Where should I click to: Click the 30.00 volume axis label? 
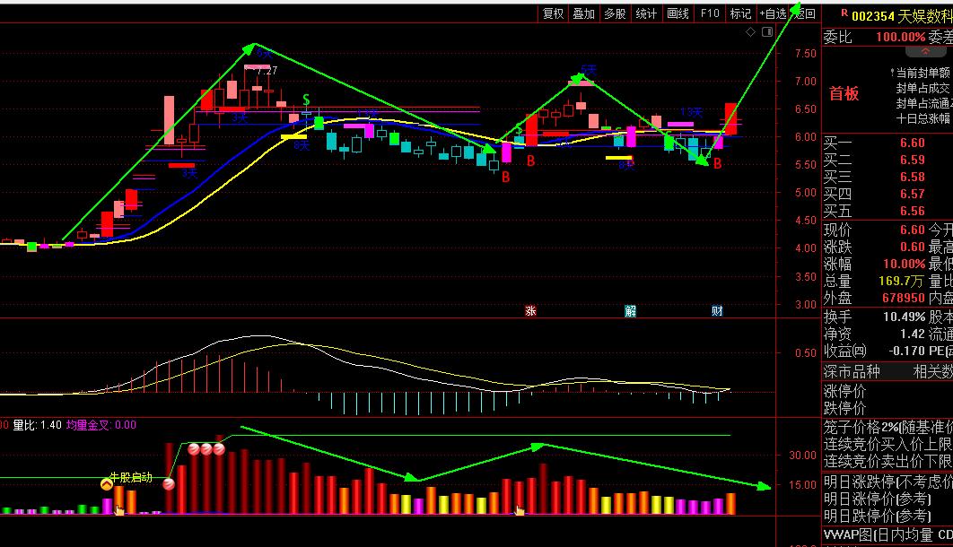tap(803, 455)
